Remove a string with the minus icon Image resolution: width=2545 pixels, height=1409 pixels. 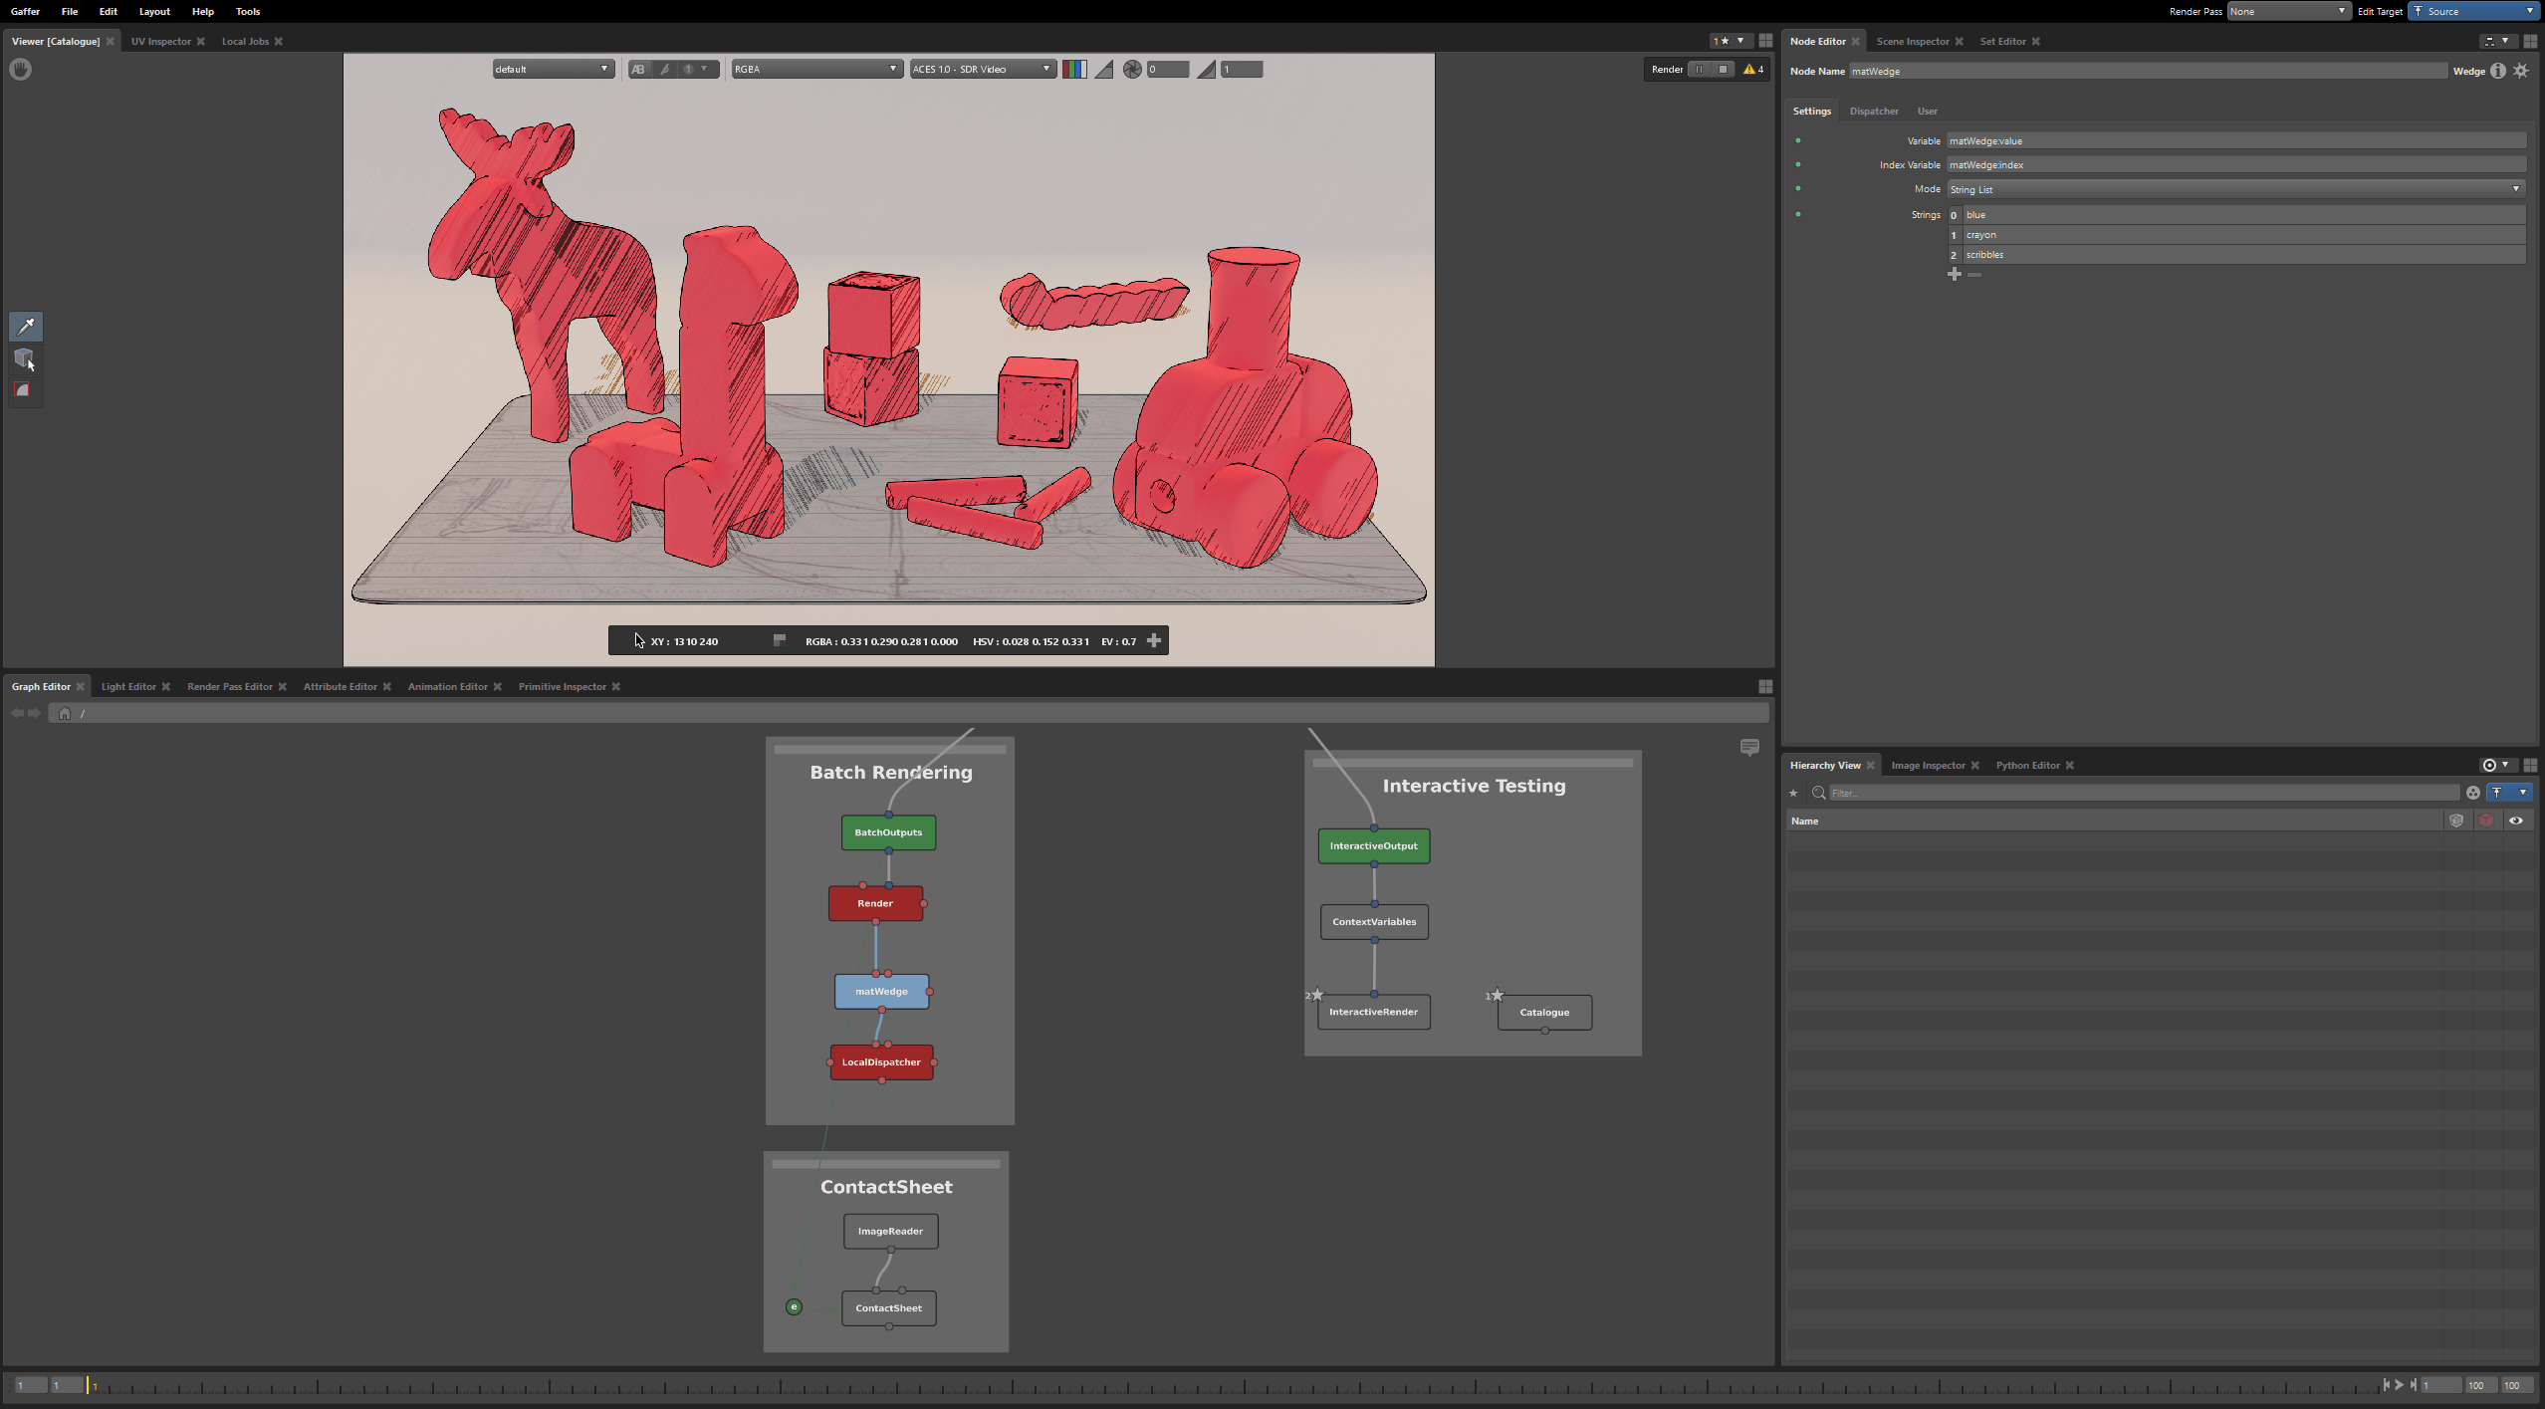coord(1974,275)
